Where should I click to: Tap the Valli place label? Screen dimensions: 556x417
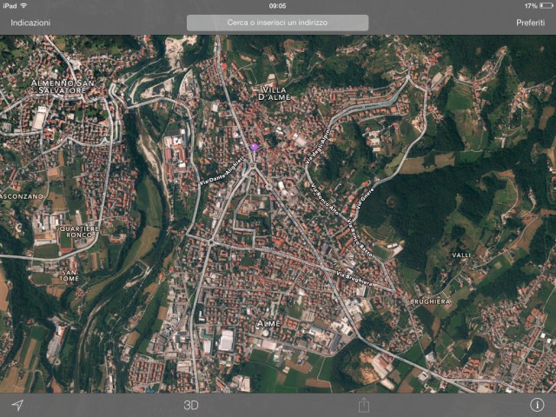coord(461,255)
